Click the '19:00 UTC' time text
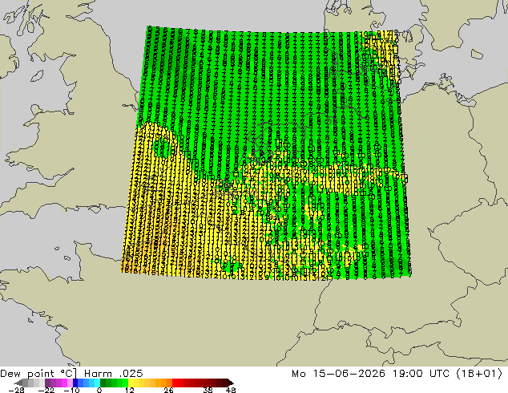Image resolution: width=508 pixels, height=393 pixels. (x=421, y=374)
